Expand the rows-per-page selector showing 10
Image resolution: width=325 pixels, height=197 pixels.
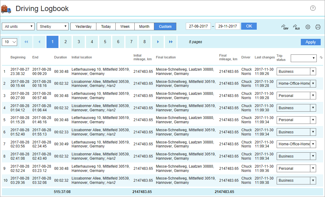click(9, 42)
